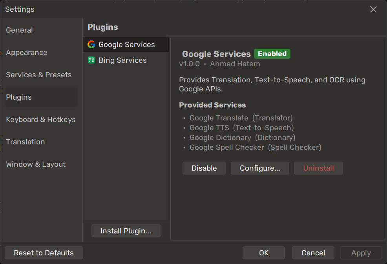Image resolution: width=387 pixels, height=264 pixels.
Task: Click Reset to Defaults
Action: pos(44,253)
